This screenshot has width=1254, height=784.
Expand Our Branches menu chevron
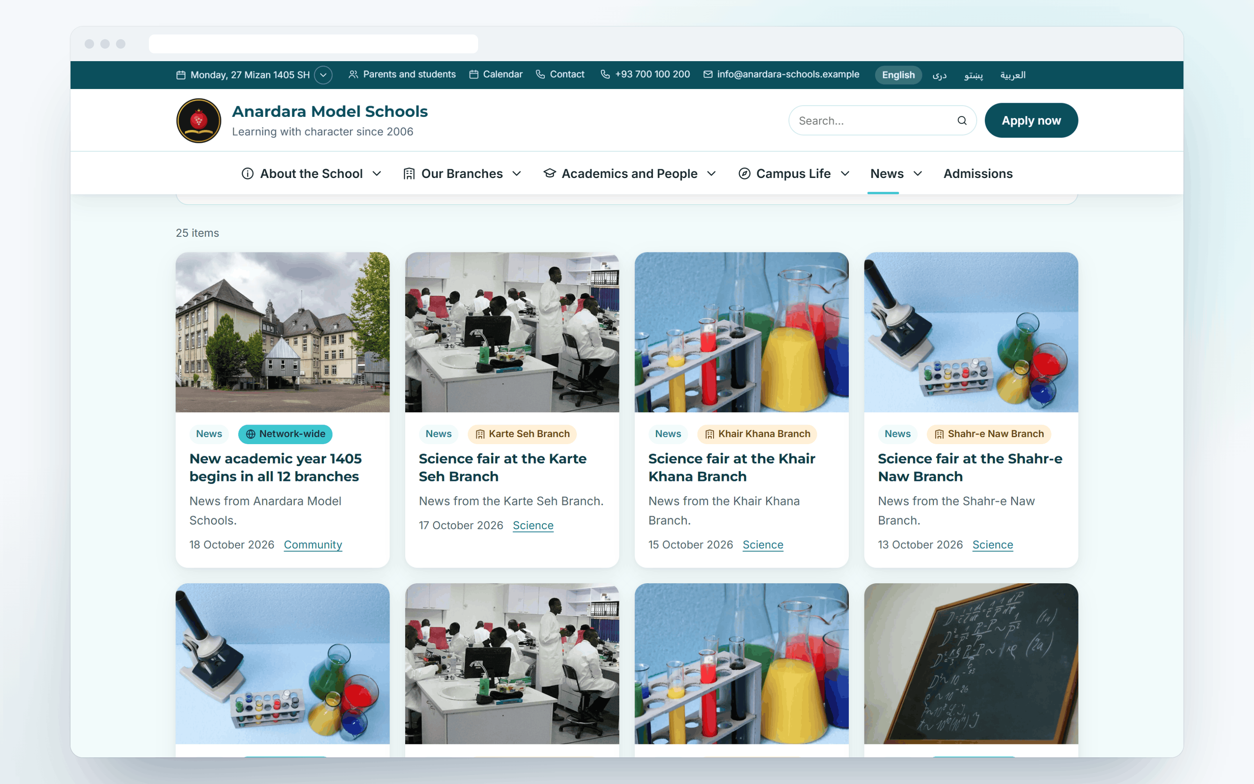[x=516, y=174]
